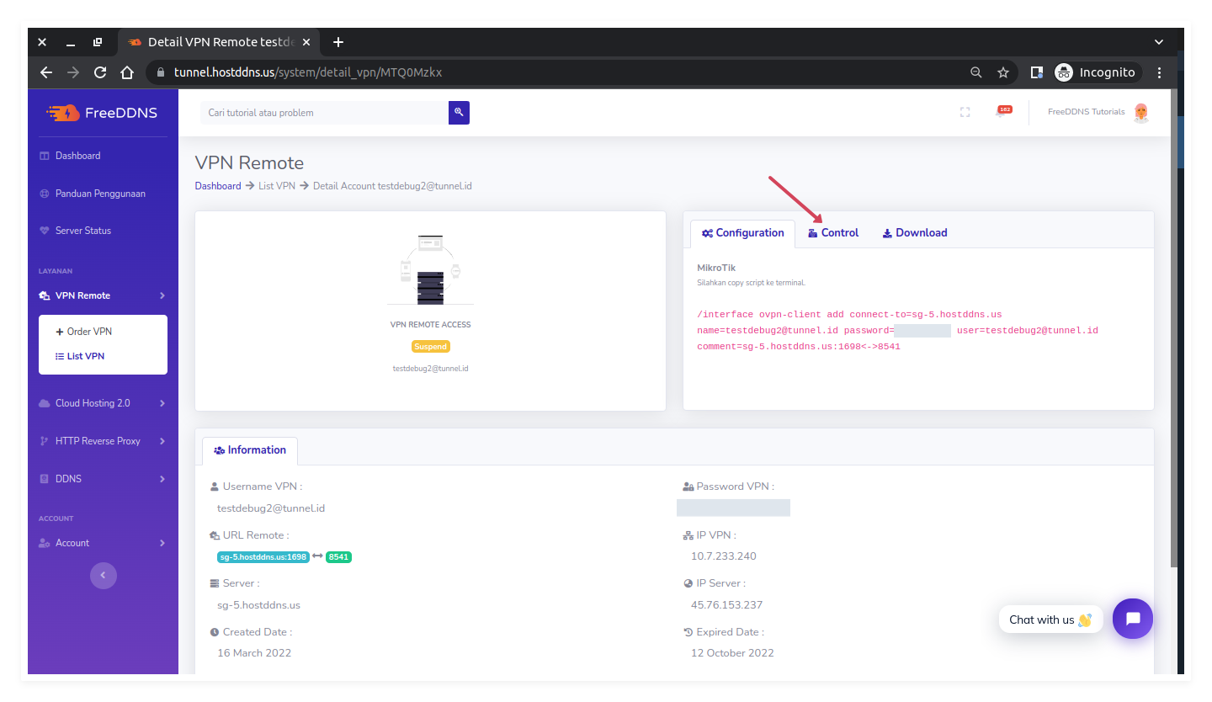1212x702 pixels.
Task: Reload the page with browser refresh
Action: point(100,72)
